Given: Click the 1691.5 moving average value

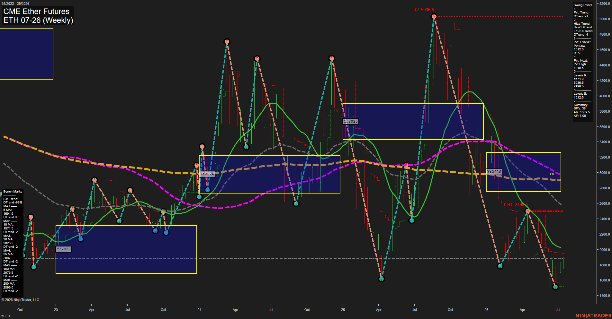Looking at the screenshot, I should click(8, 214).
